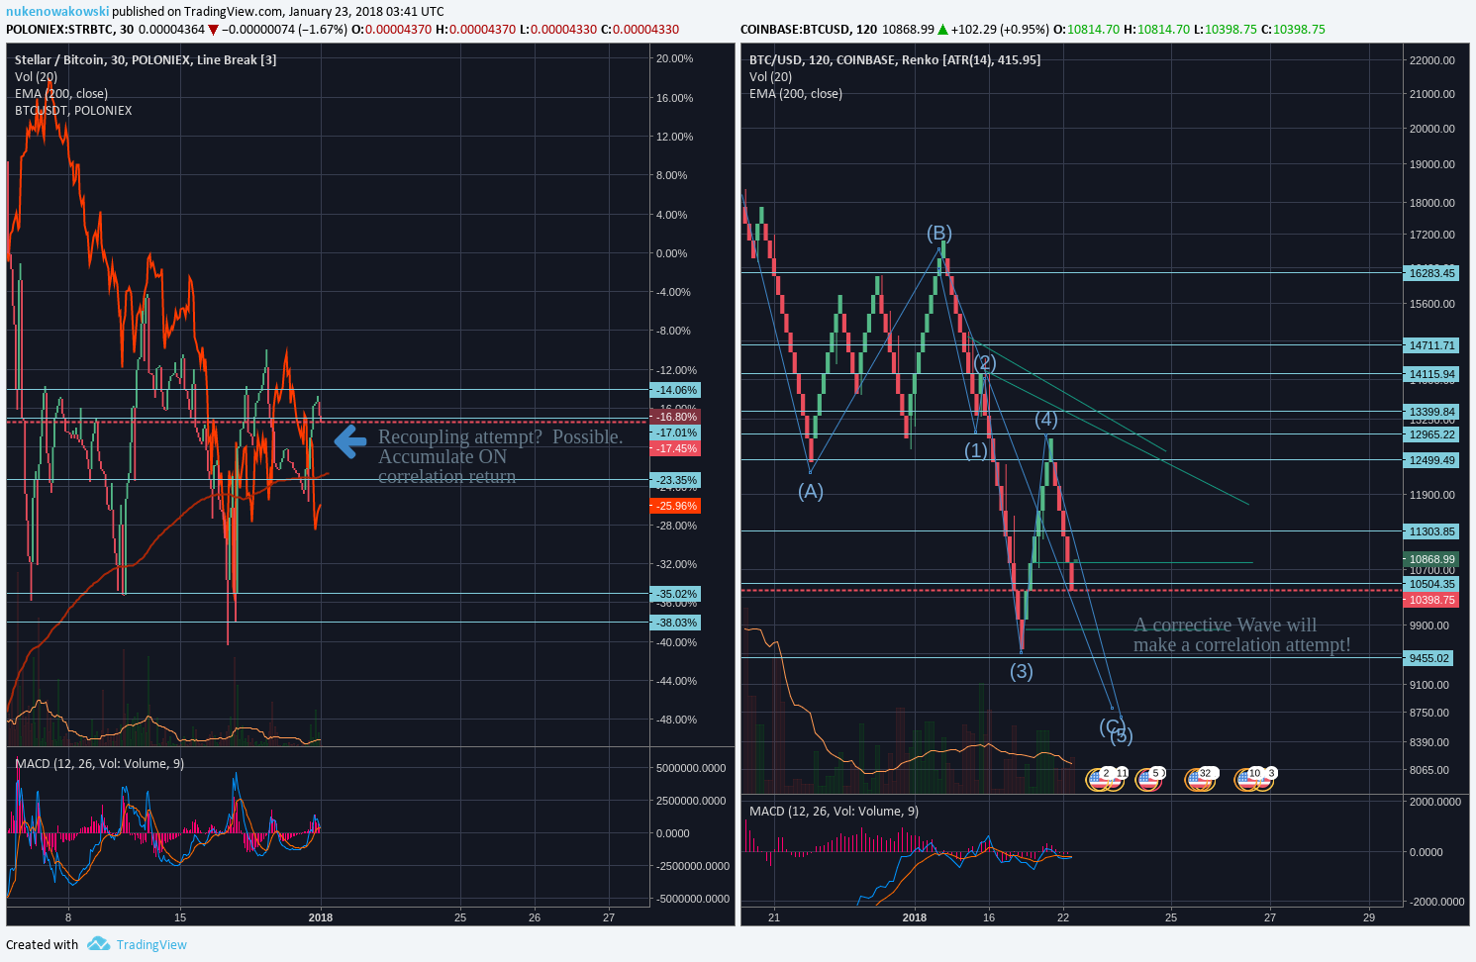Viewport: 1476px width, 962px height.
Task: Select EMA (200, close) on the BTC/USD chart
Action: point(796,93)
